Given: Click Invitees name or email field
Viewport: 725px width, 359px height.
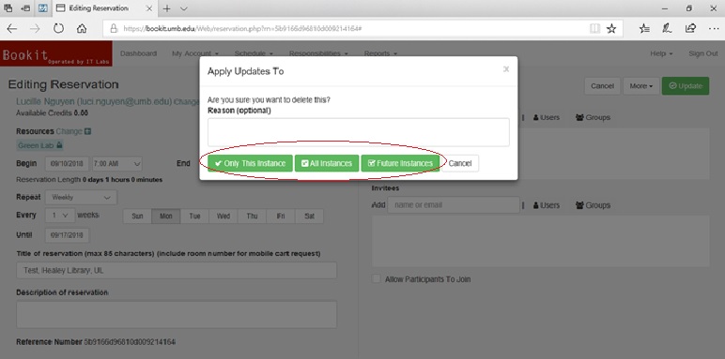Looking at the screenshot, I should coord(454,205).
